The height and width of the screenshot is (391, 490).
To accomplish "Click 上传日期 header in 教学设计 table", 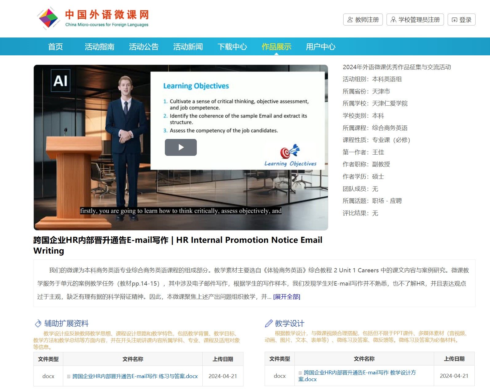I will coord(454,359).
